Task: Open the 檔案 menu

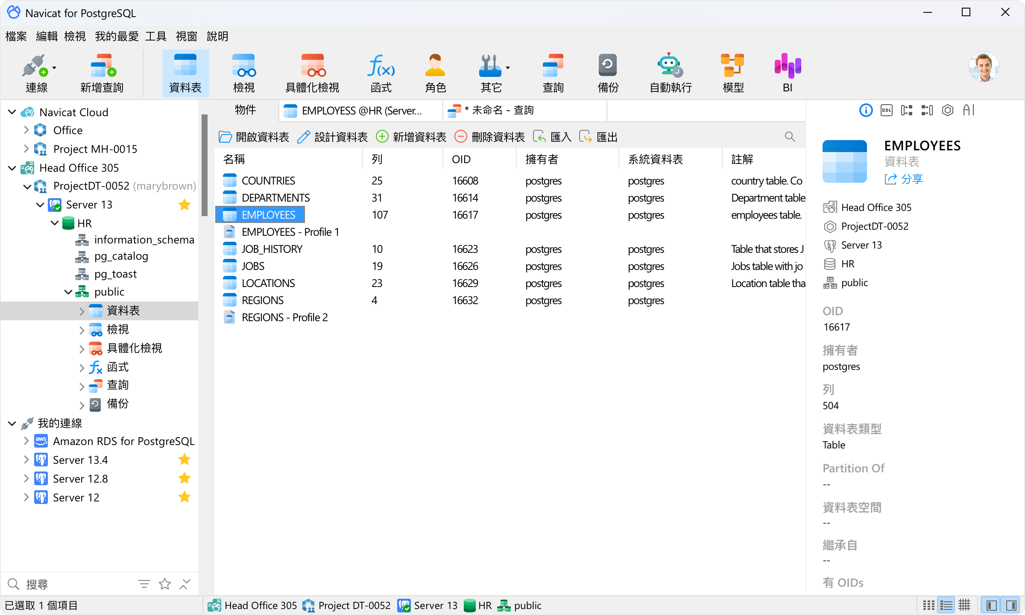Action: click(16, 36)
